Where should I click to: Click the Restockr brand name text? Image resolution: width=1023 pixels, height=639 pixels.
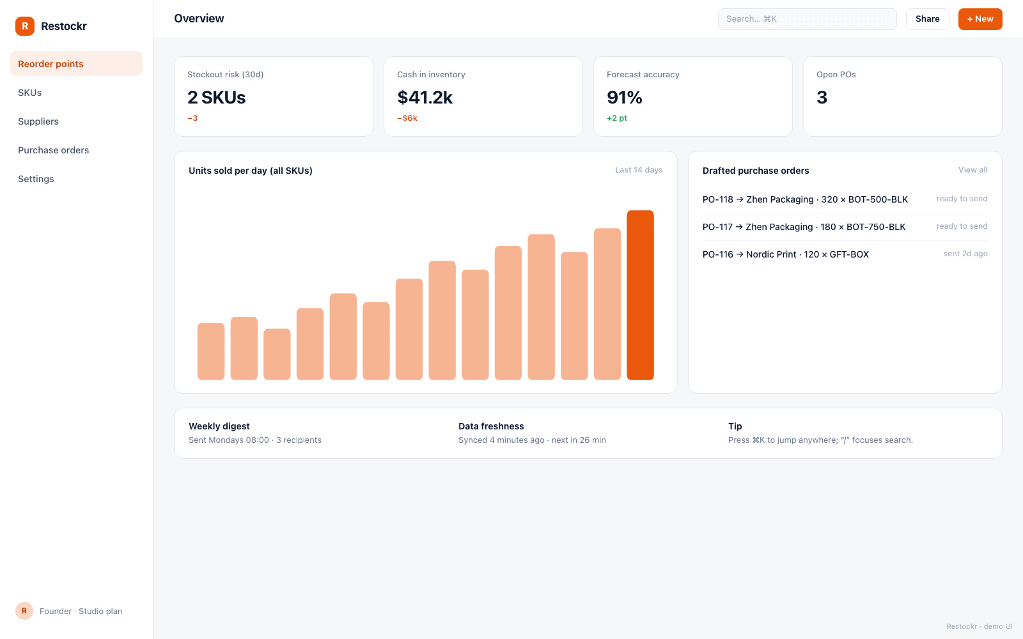(x=64, y=26)
